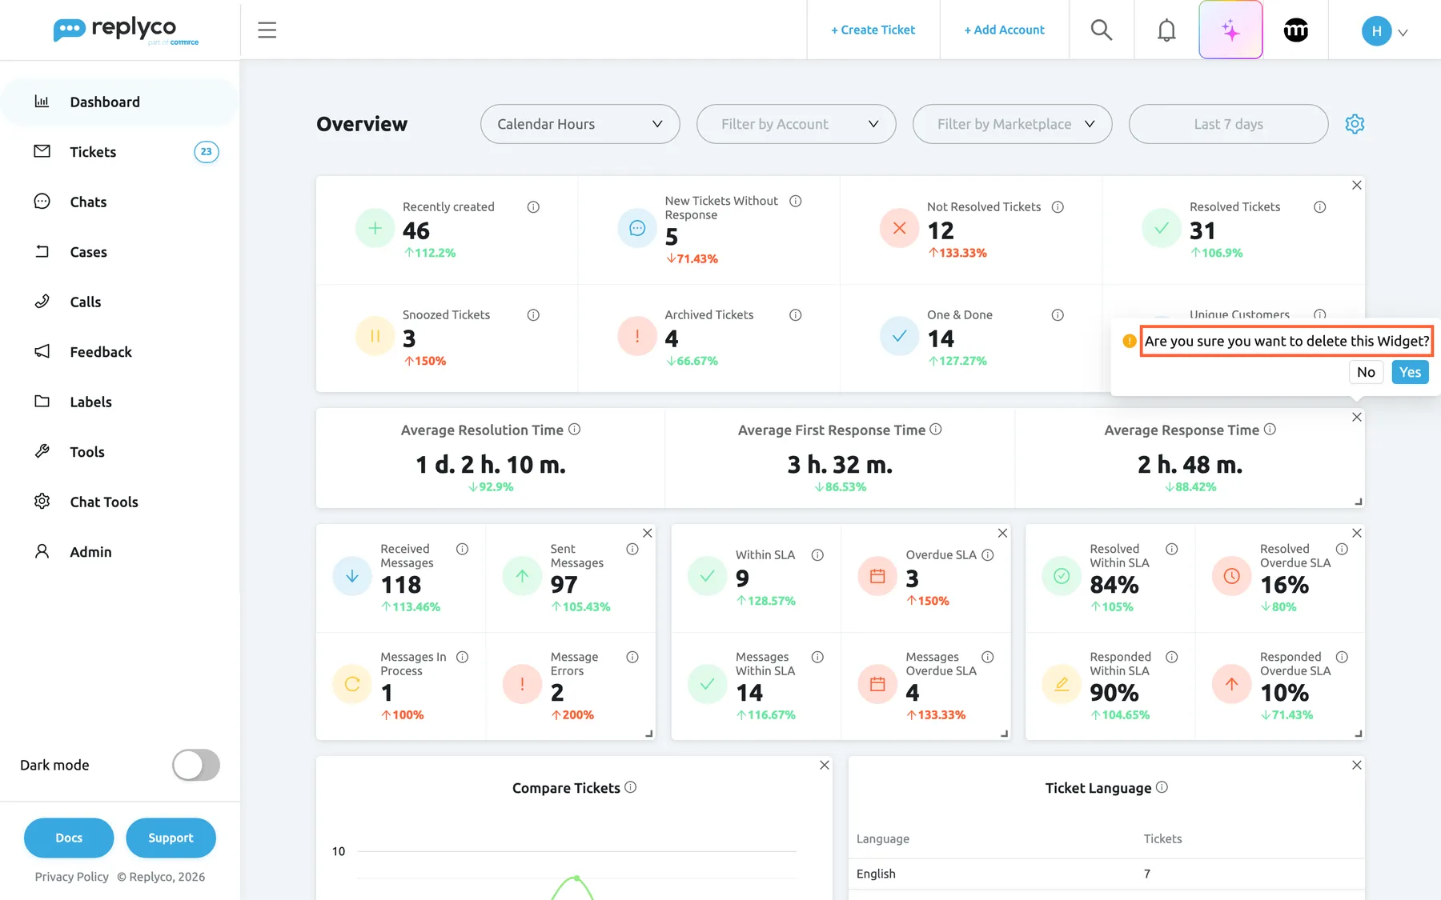The image size is (1441, 900).
Task: Show info for Overdue SLA
Action: (988, 555)
